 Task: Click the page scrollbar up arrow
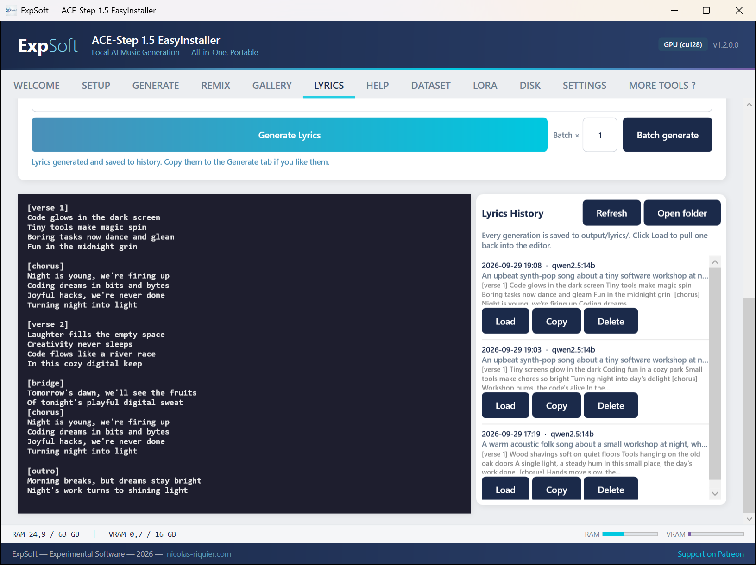[x=749, y=105]
